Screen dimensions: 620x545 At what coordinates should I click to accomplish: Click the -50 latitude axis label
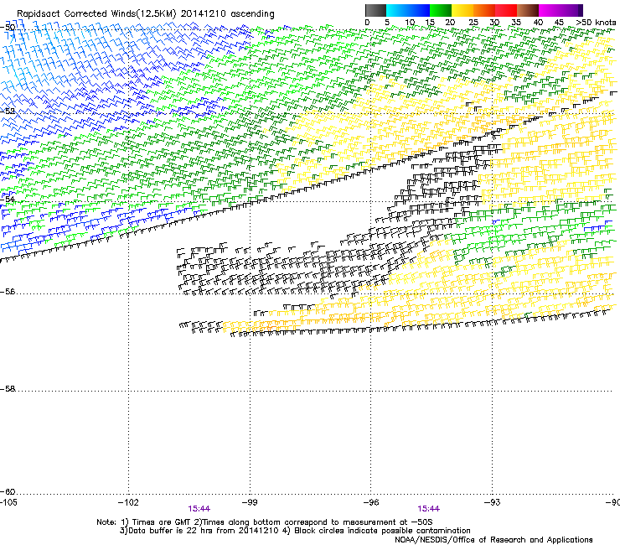8,28
